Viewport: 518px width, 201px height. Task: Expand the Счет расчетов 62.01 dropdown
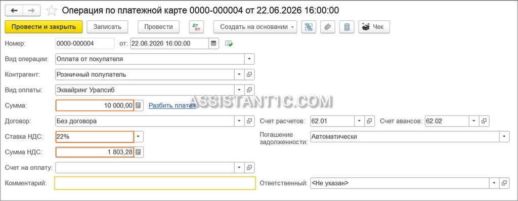click(x=360, y=121)
